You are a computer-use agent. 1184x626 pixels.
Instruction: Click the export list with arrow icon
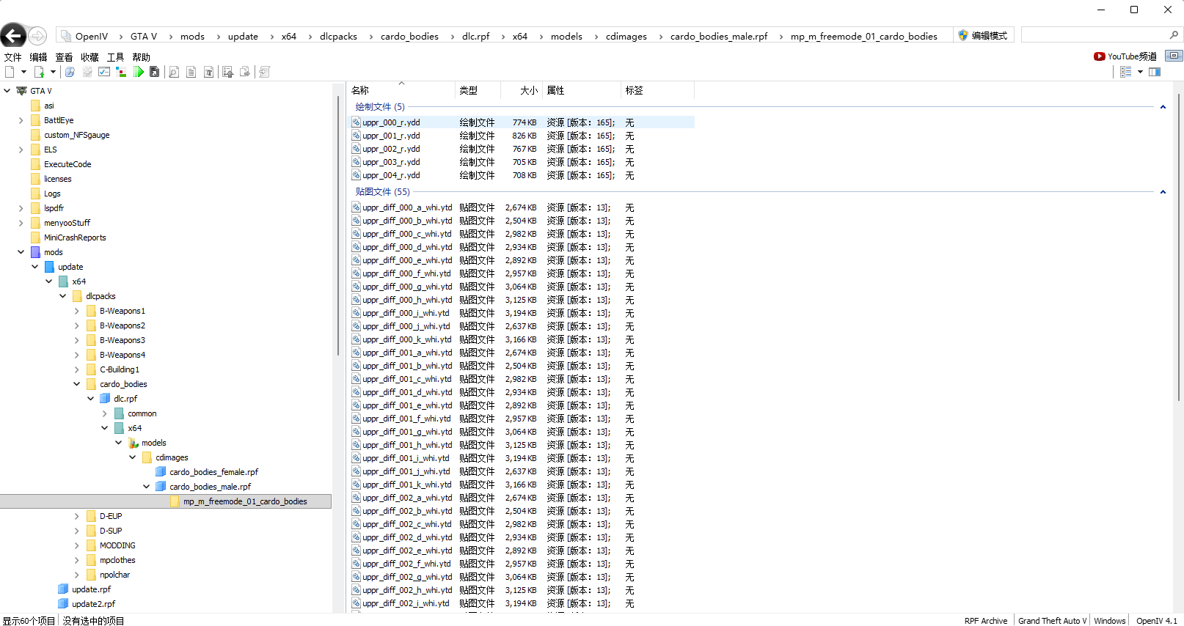pyautogui.click(x=227, y=72)
